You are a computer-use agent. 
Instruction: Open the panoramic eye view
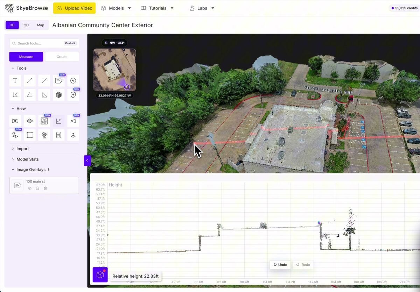pos(15,121)
